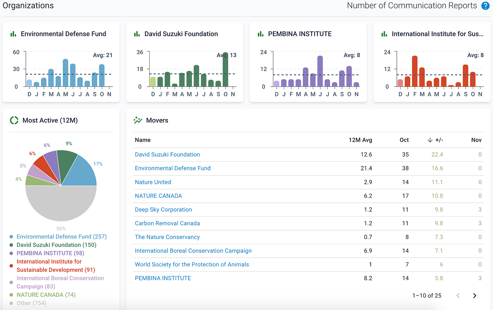Screen dimensions: 493x310
Task: Click the Movers trend icon
Action: tap(138, 120)
